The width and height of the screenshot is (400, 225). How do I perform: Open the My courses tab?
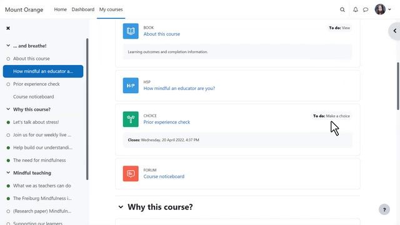[x=111, y=9]
